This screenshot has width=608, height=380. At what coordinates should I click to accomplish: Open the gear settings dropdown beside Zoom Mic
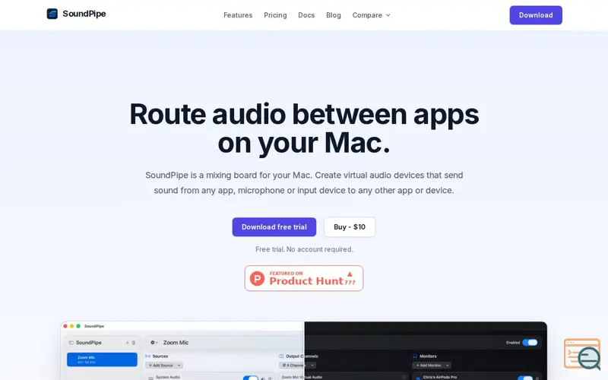point(154,343)
